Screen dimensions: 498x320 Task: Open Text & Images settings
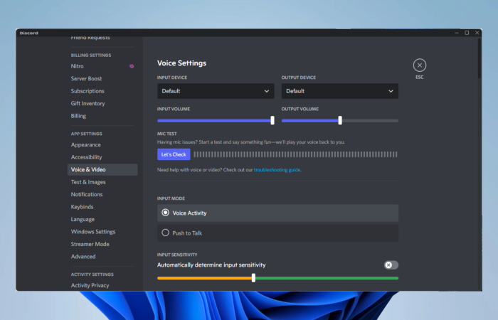click(88, 182)
